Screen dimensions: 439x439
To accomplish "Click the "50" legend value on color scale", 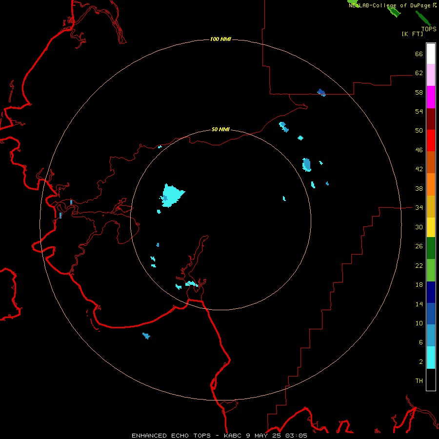I will (x=419, y=131).
